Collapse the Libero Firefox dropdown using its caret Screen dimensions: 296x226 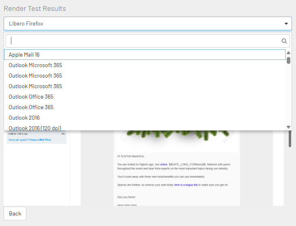pos(286,24)
